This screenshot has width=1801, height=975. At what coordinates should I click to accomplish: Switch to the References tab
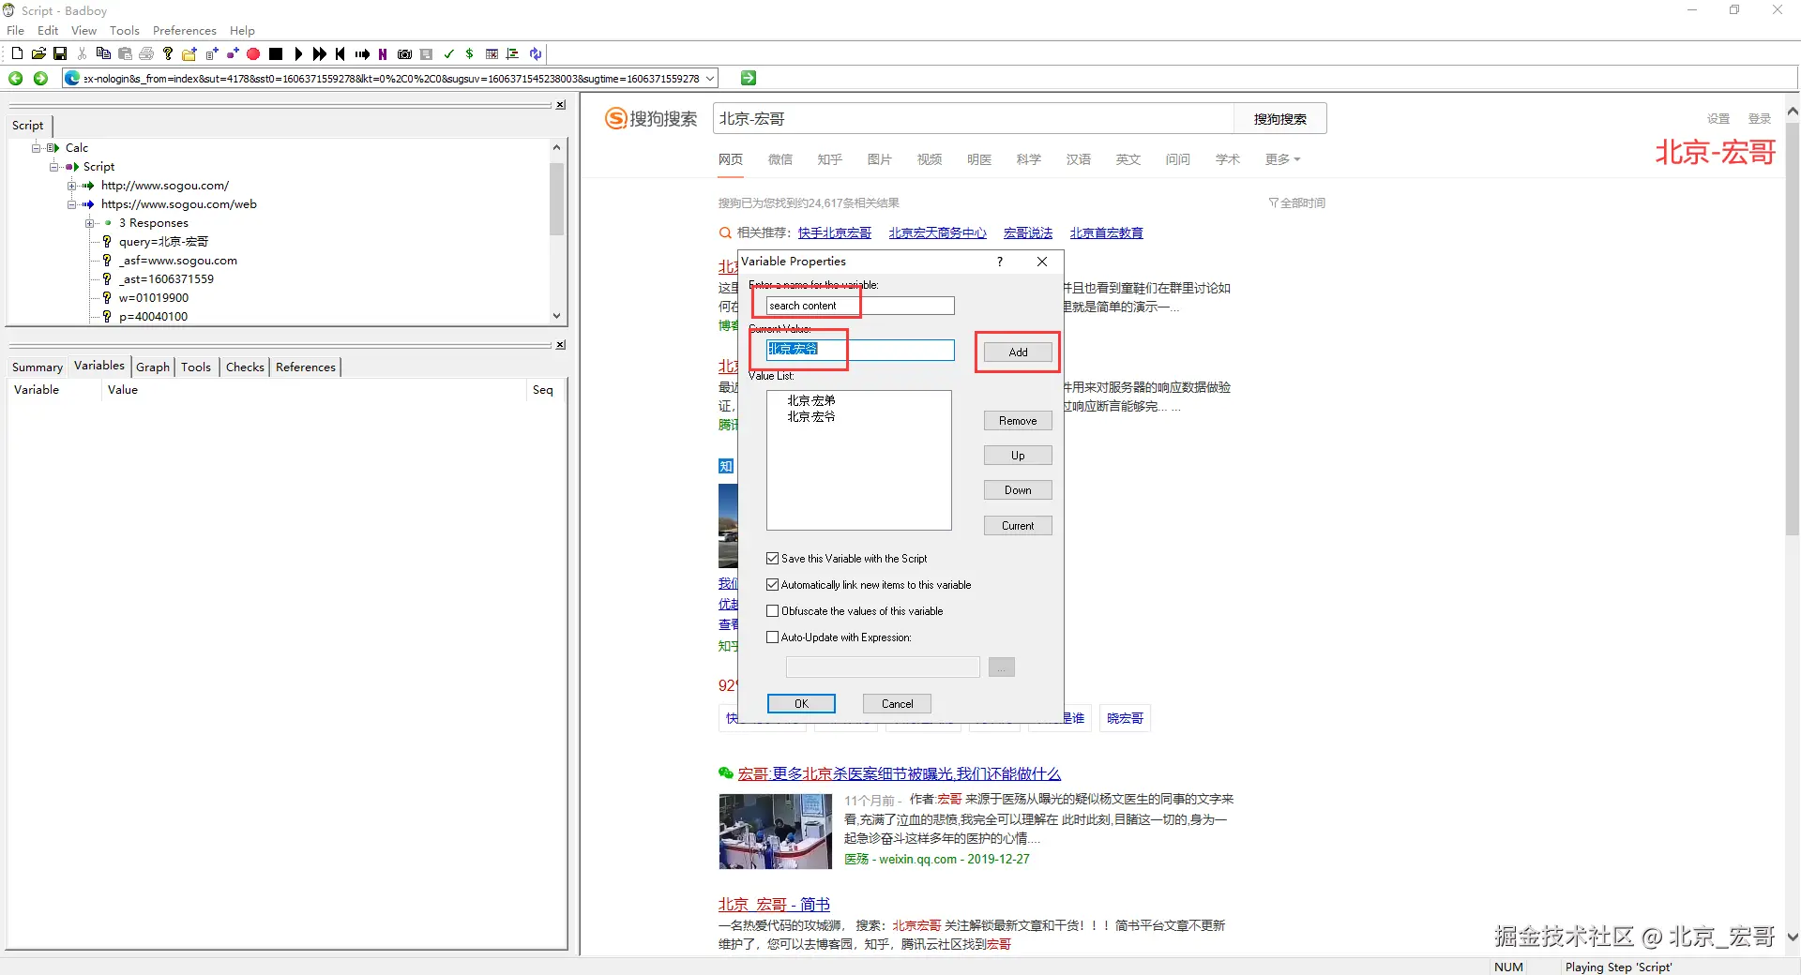click(x=306, y=367)
